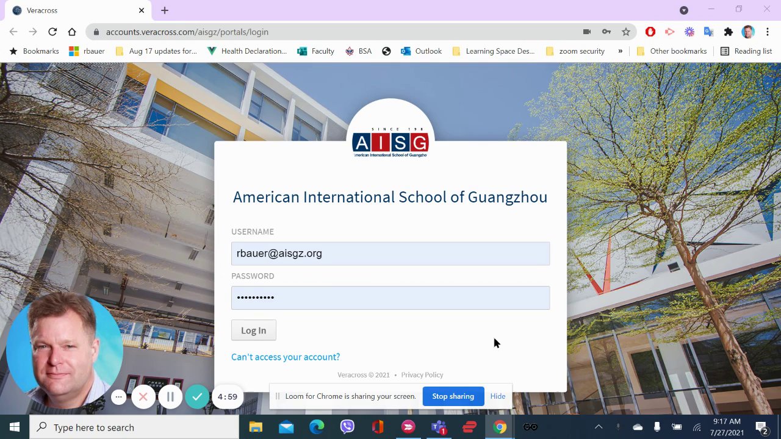Open the red shield extension icon
Viewport: 781px width, 439px height.
(650, 32)
